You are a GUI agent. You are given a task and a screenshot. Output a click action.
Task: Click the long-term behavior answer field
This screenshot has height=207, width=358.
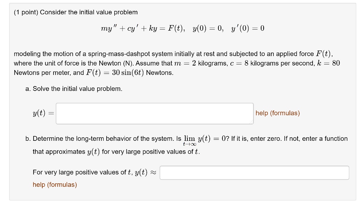click(x=254, y=172)
